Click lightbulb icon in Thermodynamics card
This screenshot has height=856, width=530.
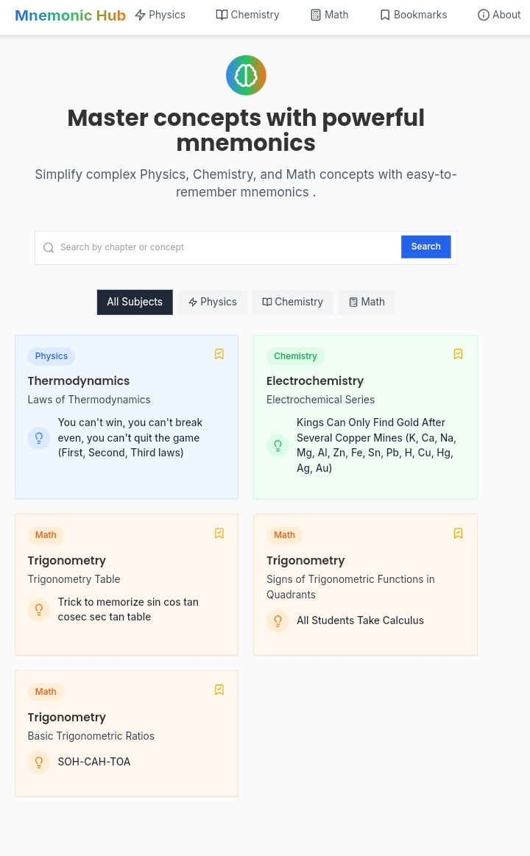pyautogui.click(x=39, y=438)
